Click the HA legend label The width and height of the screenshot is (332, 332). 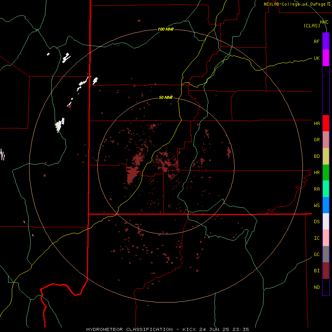(x=317, y=123)
